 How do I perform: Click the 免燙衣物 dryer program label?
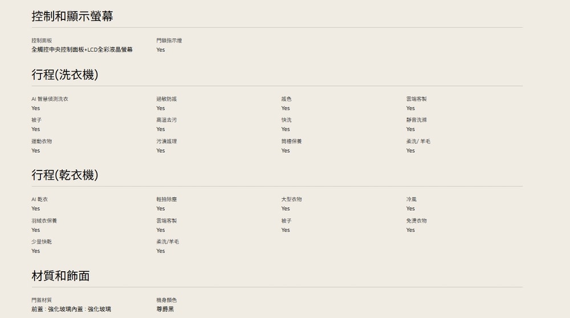click(416, 221)
